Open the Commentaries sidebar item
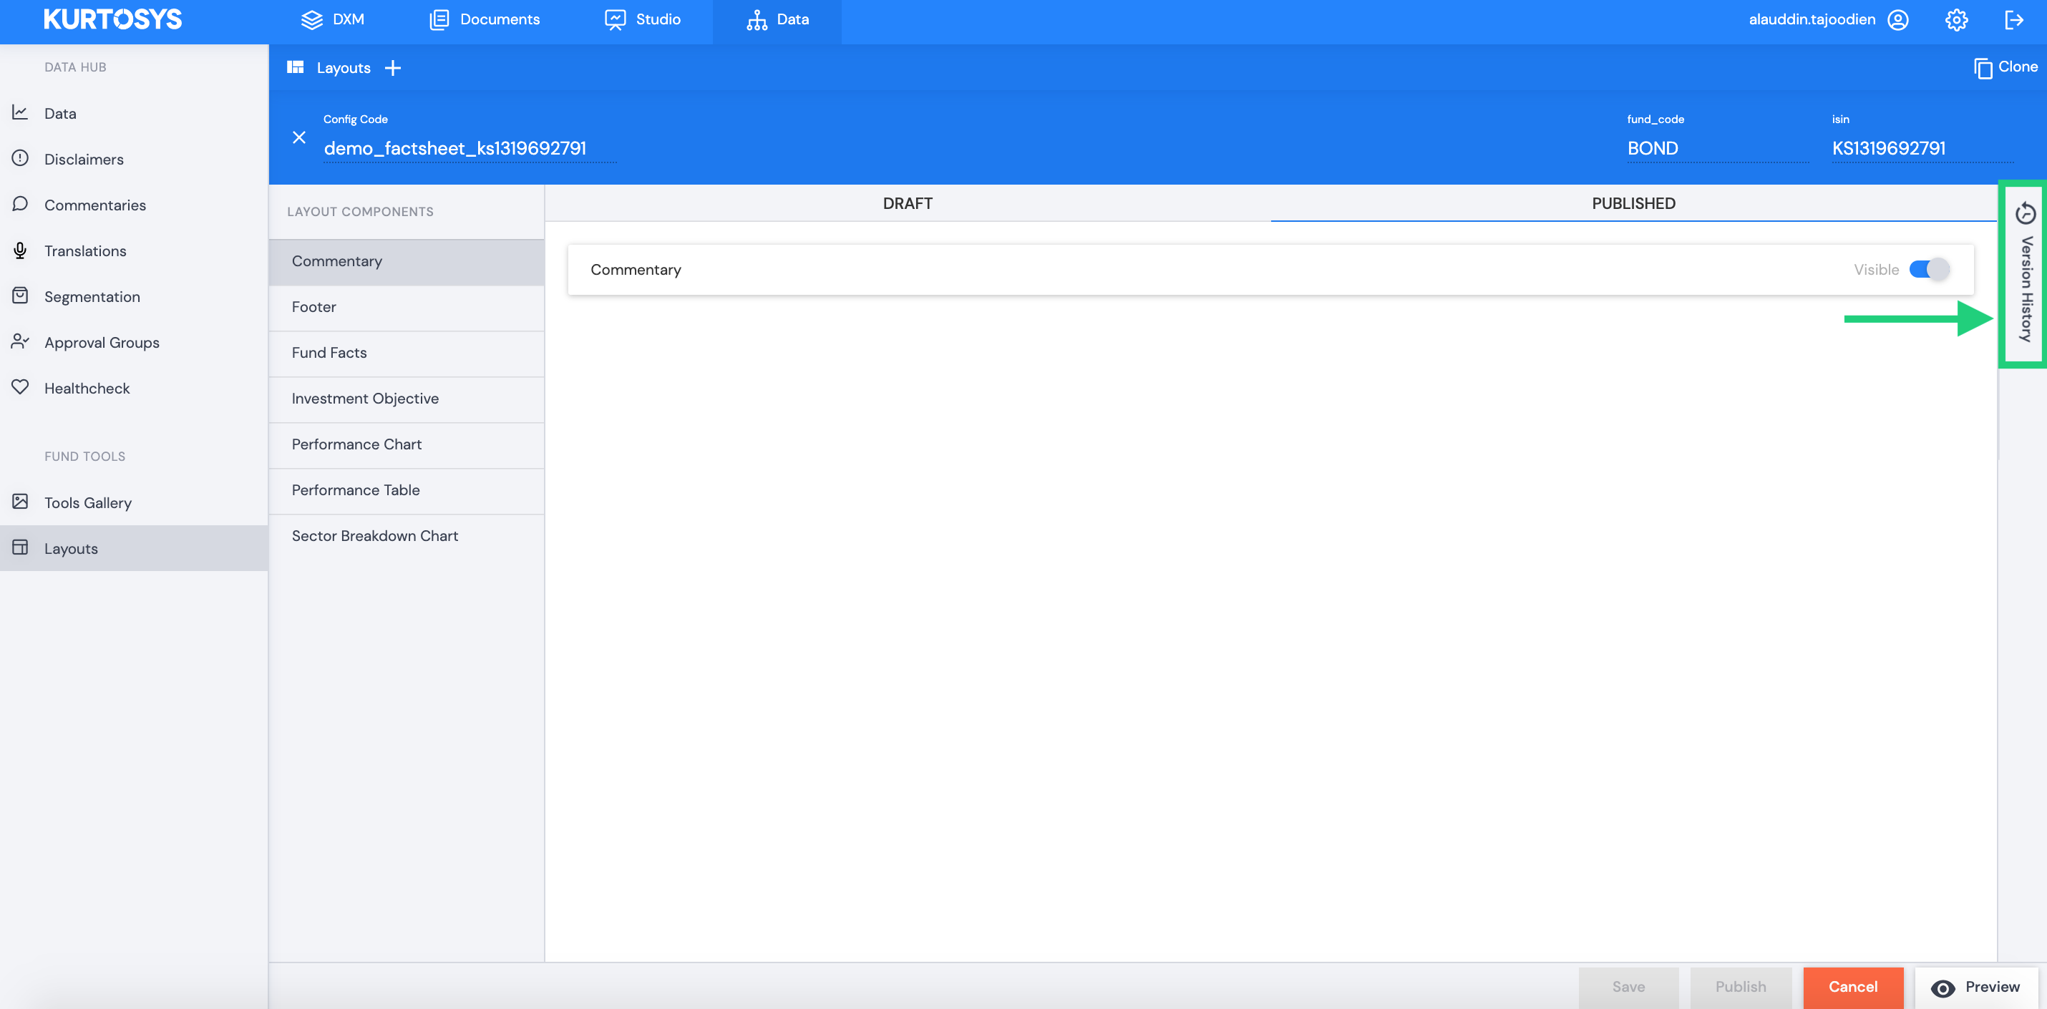The width and height of the screenshot is (2047, 1009). (135, 205)
